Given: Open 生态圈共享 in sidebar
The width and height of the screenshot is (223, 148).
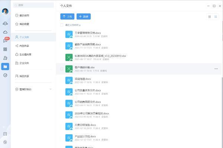Looking at the screenshot, I should tap(33, 54).
